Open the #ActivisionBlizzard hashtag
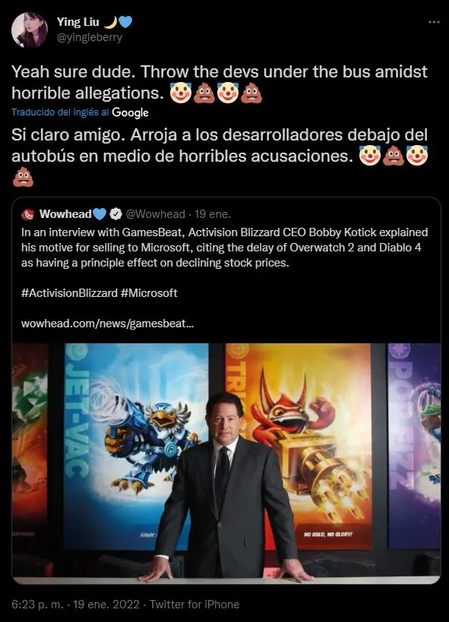The height and width of the screenshot is (622, 449). (69, 293)
